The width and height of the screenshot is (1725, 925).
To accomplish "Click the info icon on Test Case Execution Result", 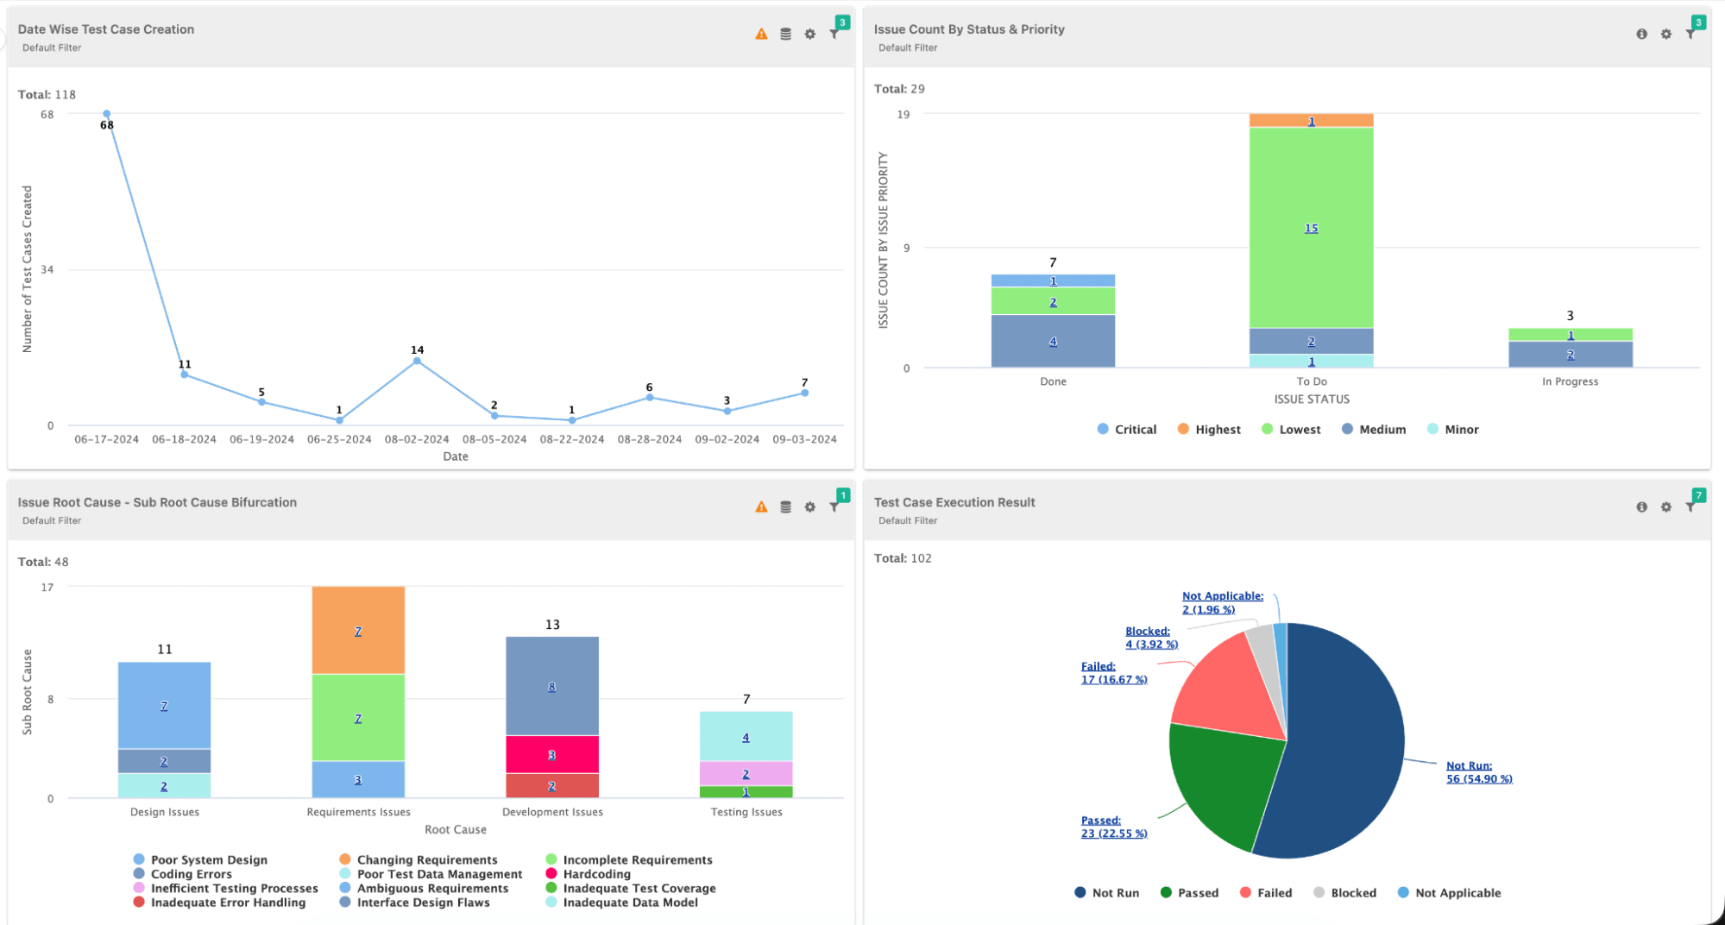I will [x=1640, y=507].
